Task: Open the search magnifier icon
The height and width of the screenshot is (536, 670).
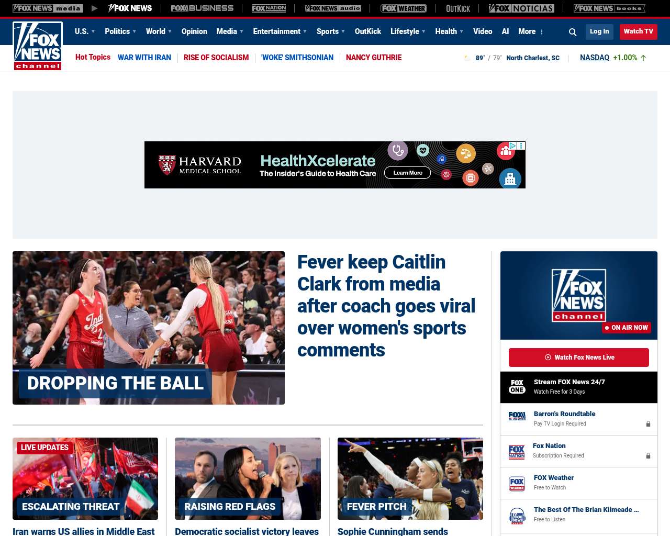Action: [x=573, y=32]
